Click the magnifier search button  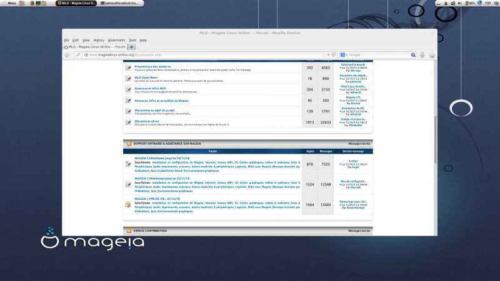pyautogui.click(x=413, y=55)
